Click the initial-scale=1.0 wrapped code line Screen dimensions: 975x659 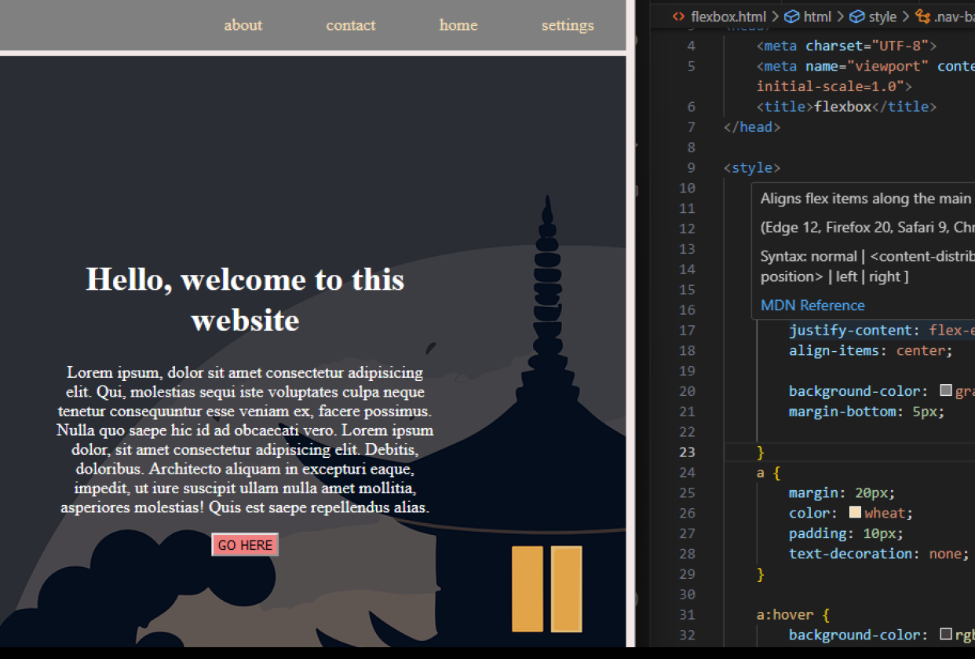coord(834,86)
